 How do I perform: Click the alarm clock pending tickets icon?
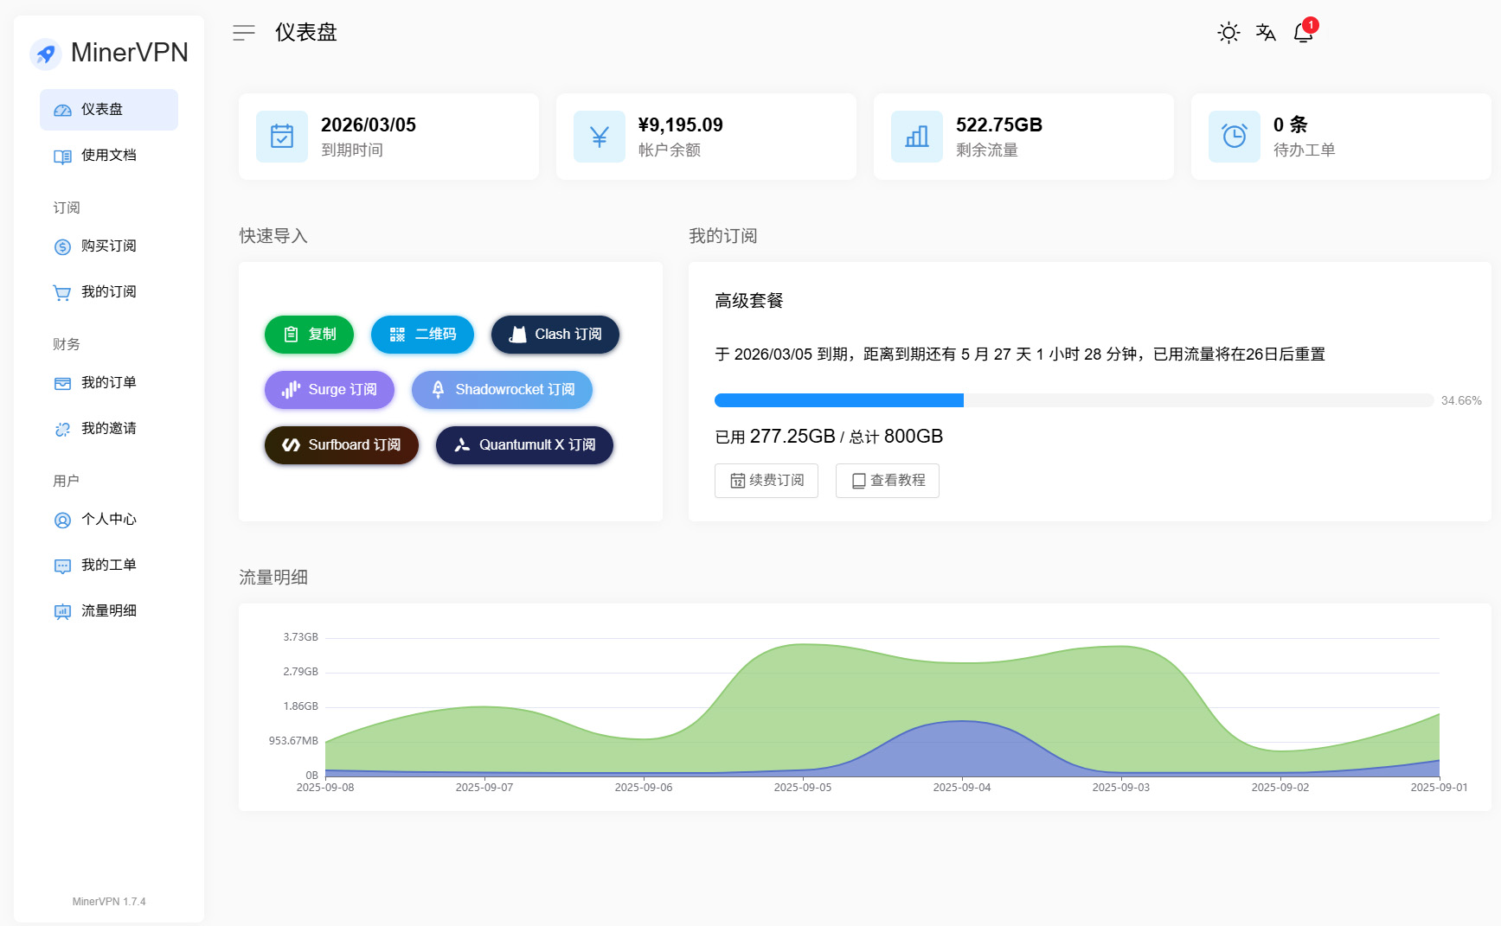point(1235,137)
